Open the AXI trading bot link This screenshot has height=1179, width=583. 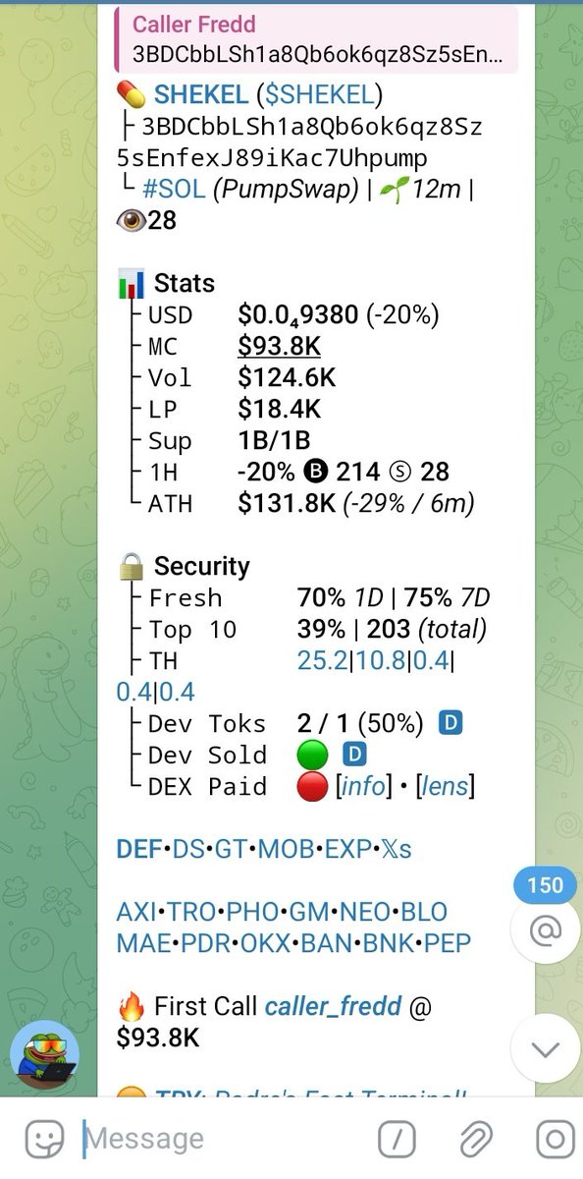[135, 912]
